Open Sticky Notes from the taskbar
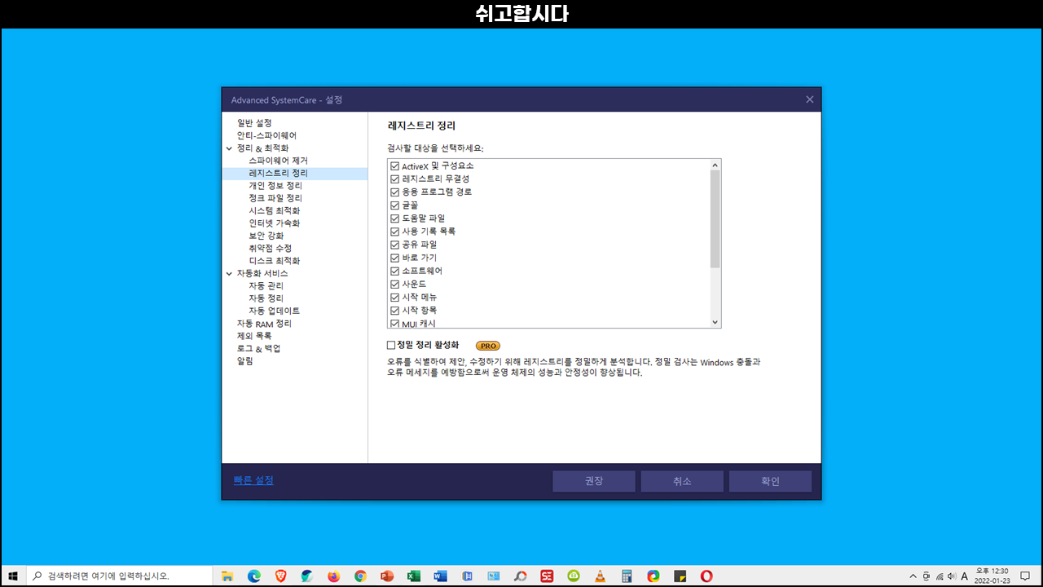Viewport: 1043px width, 587px height. [680, 576]
